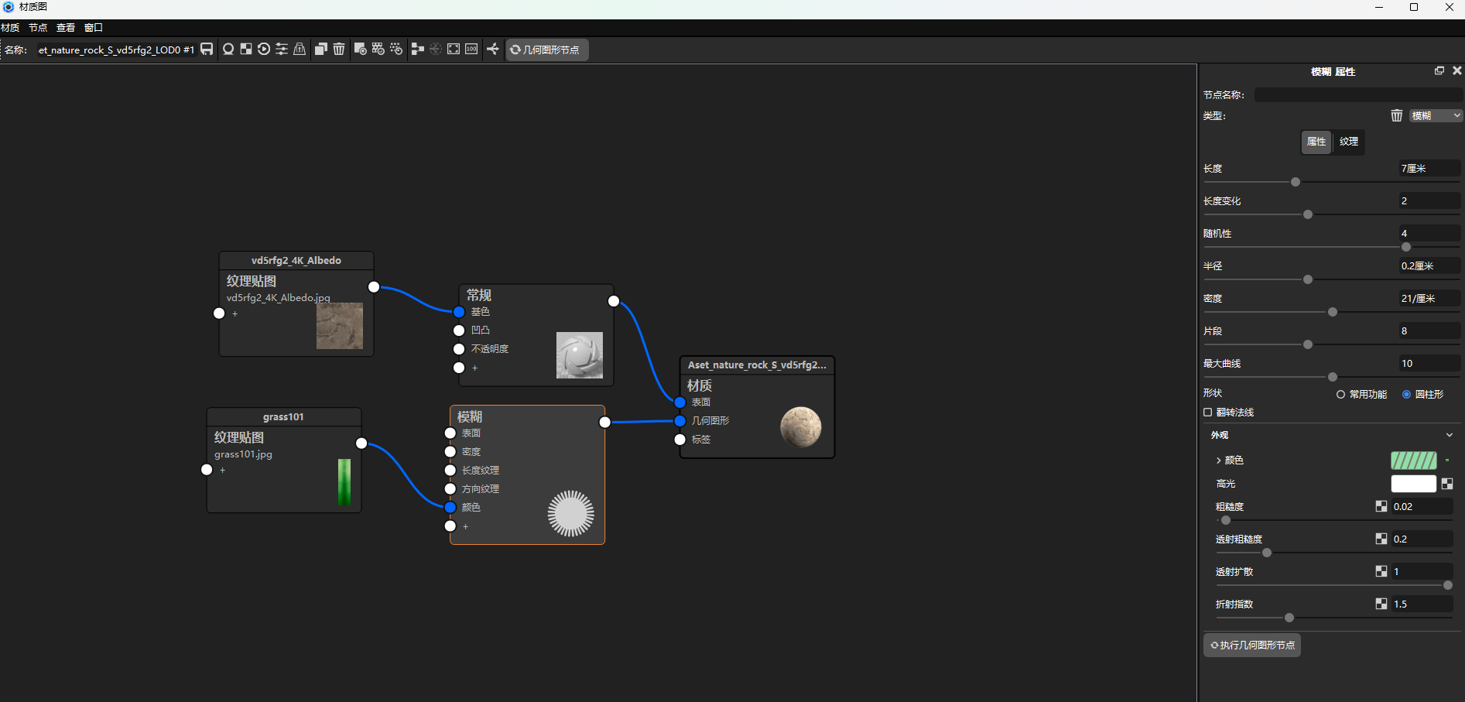The image size is (1465, 702).
Task: Select the 常用形状 radio button
Action: (x=1340, y=394)
